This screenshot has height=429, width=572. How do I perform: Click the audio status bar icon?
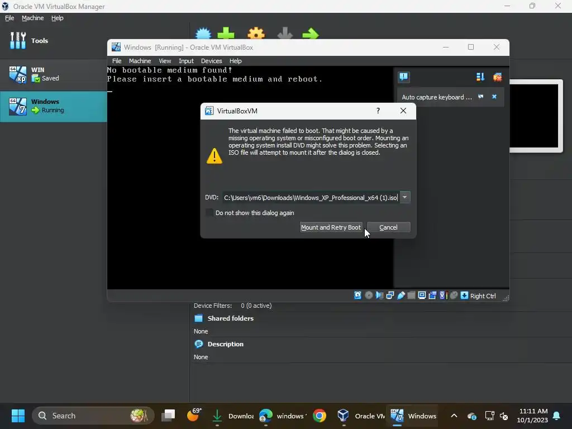[x=379, y=295]
